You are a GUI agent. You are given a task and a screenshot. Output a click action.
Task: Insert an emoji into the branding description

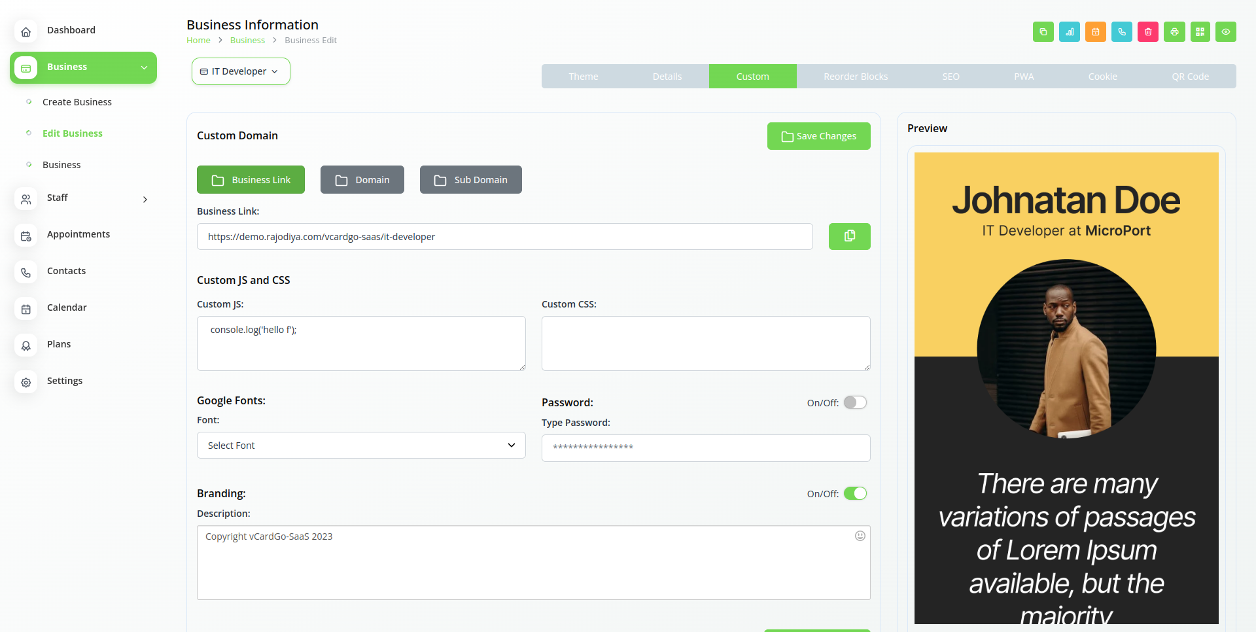860,536
